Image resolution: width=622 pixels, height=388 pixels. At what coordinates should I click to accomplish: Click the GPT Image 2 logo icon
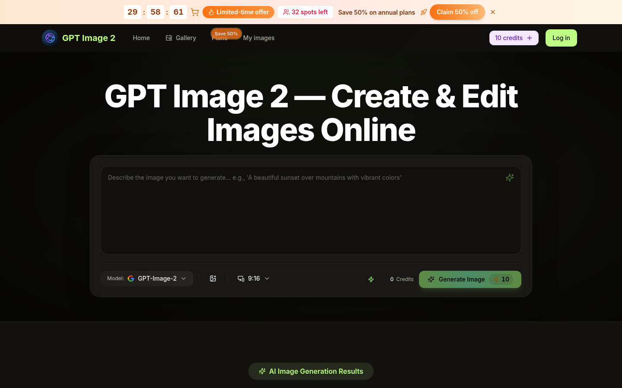(x=50, y=38)
